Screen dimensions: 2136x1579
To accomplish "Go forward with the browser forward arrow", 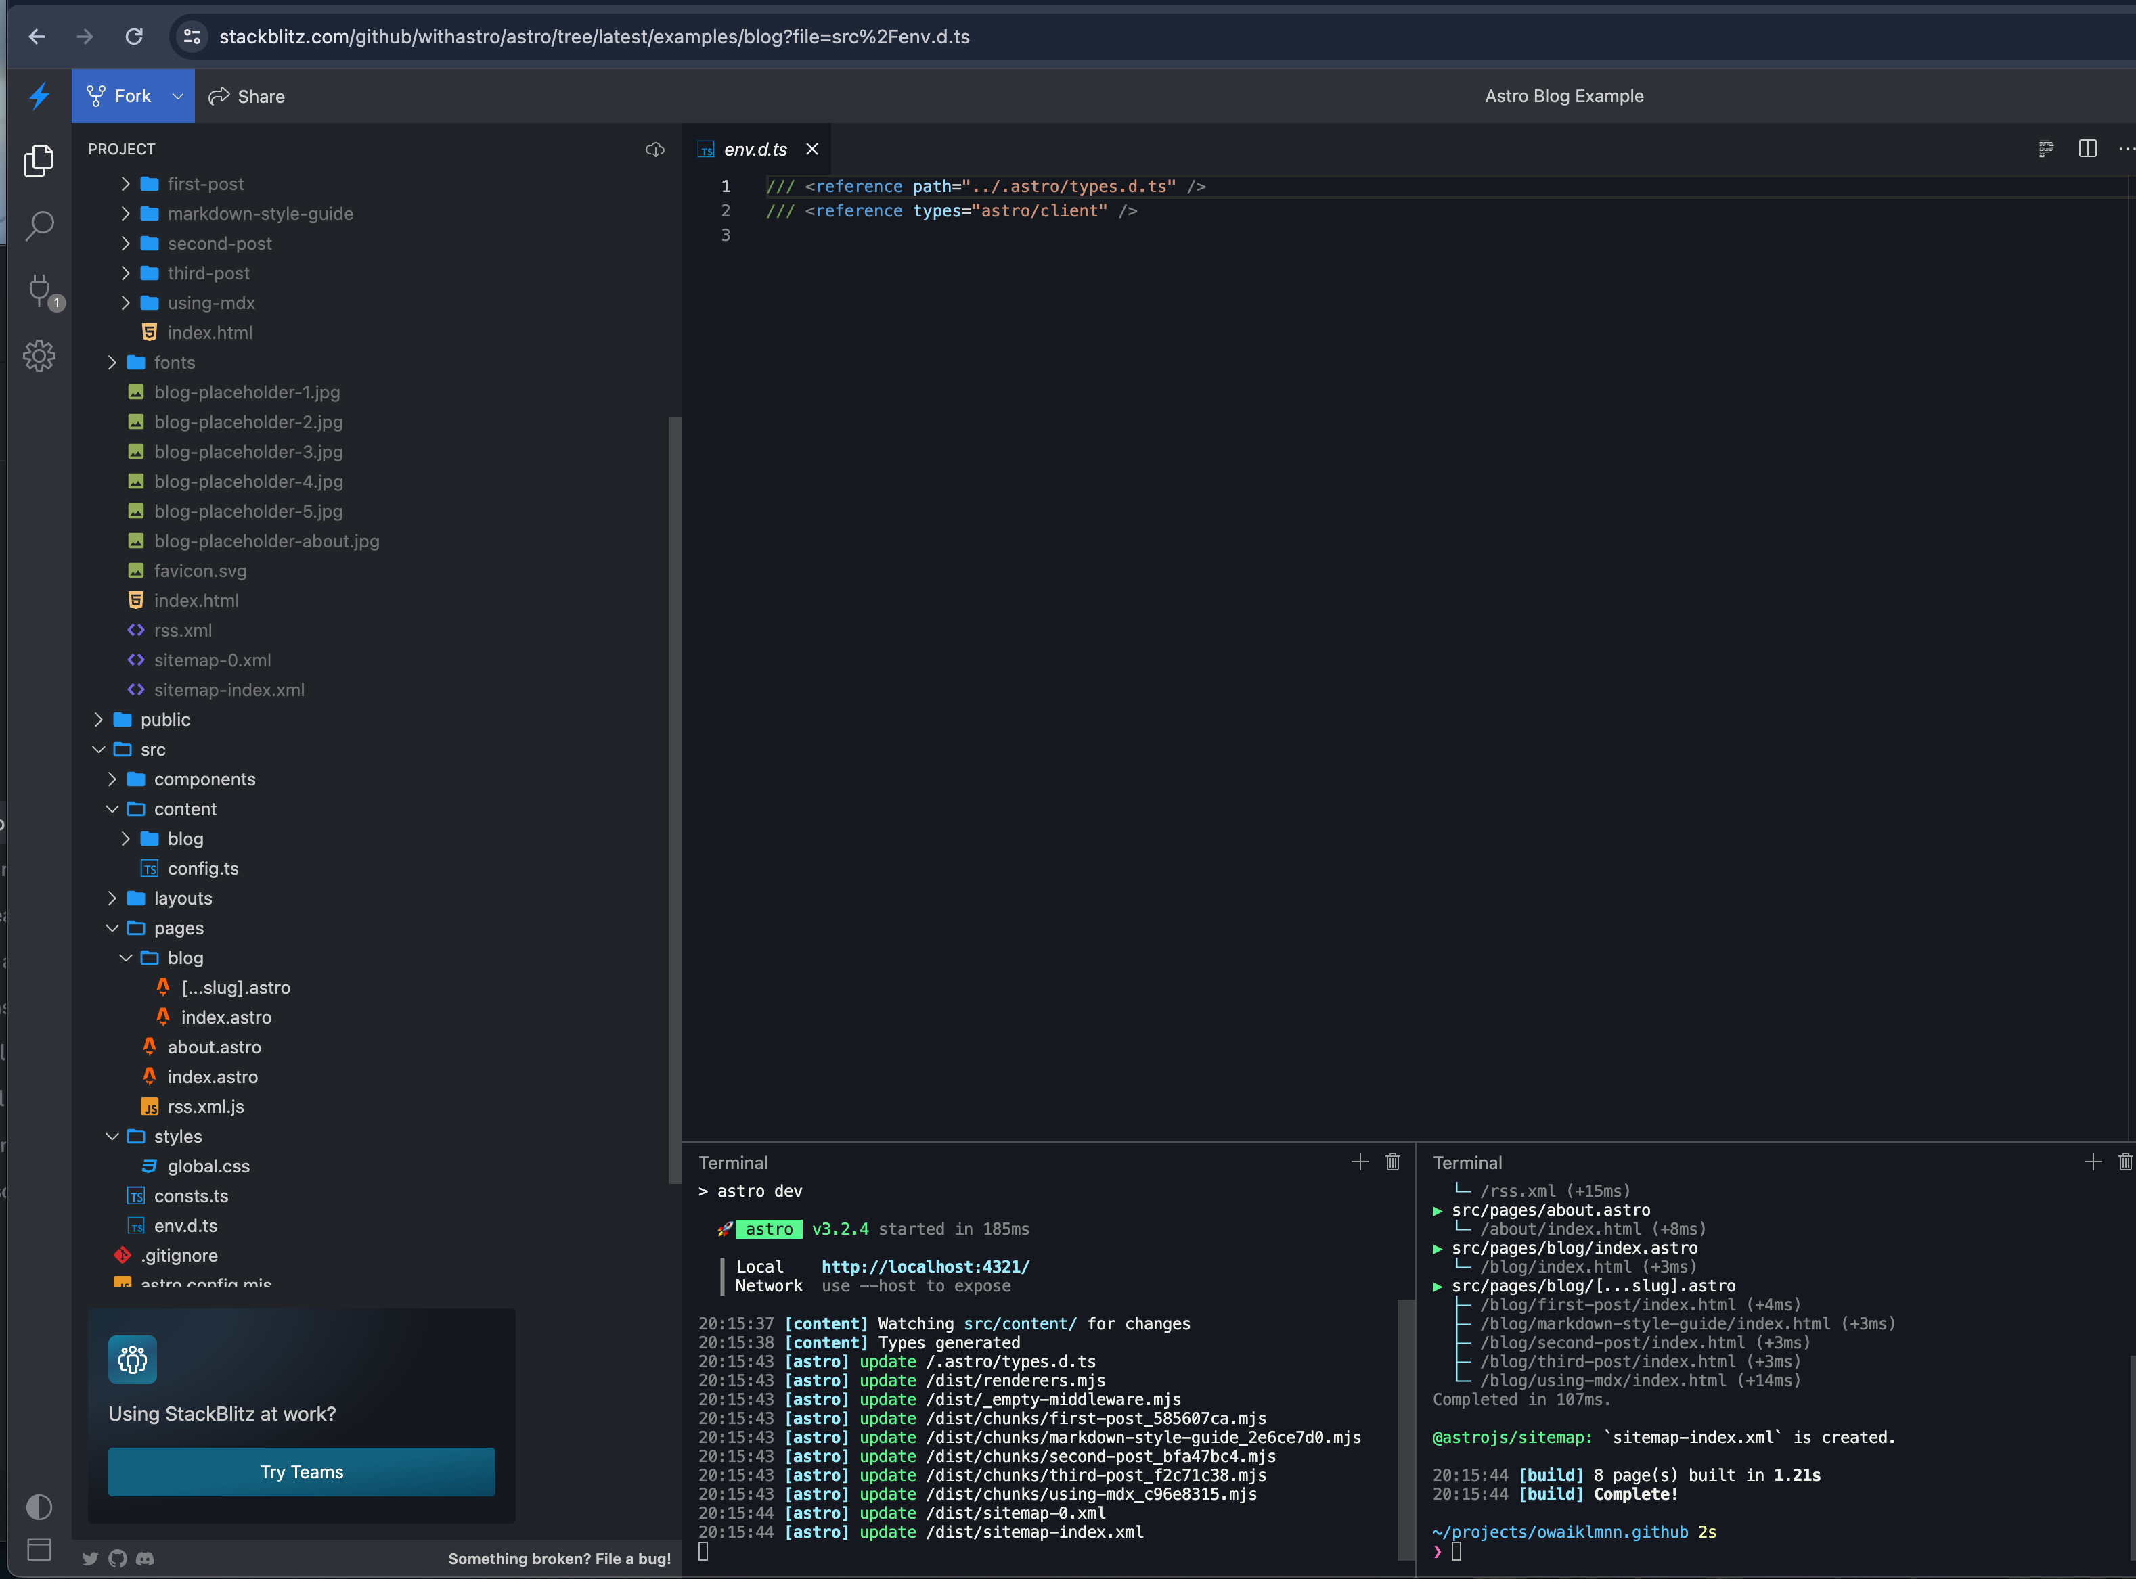I will coord(85,37).
